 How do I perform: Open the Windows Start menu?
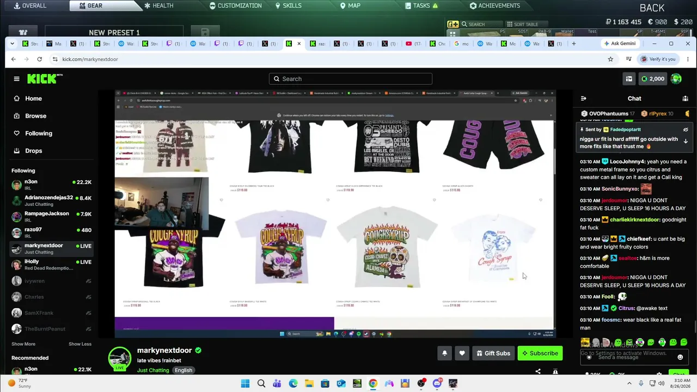(x=245, y=383)
